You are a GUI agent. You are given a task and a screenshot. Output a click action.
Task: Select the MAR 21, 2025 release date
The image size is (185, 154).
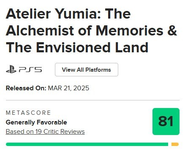[68, 88]
